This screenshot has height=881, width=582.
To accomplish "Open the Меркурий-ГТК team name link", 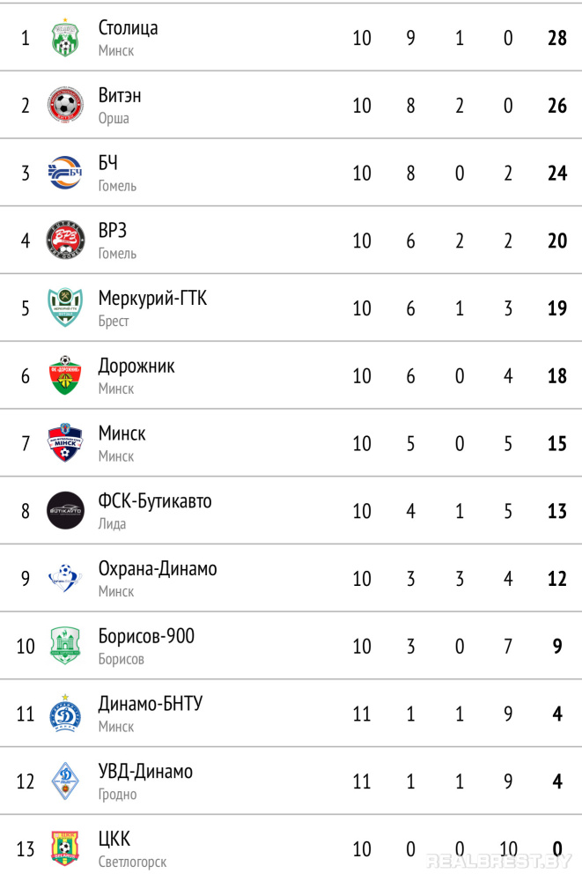I will [x=152, y=299].
